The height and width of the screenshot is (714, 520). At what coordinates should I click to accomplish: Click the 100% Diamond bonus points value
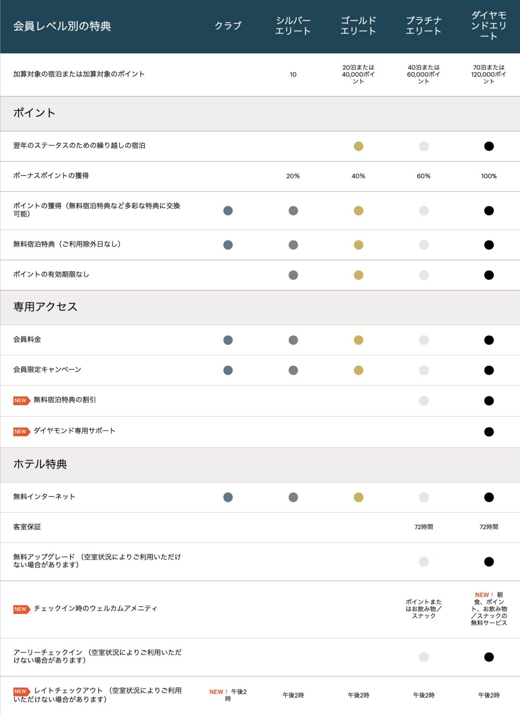[489, 176]
